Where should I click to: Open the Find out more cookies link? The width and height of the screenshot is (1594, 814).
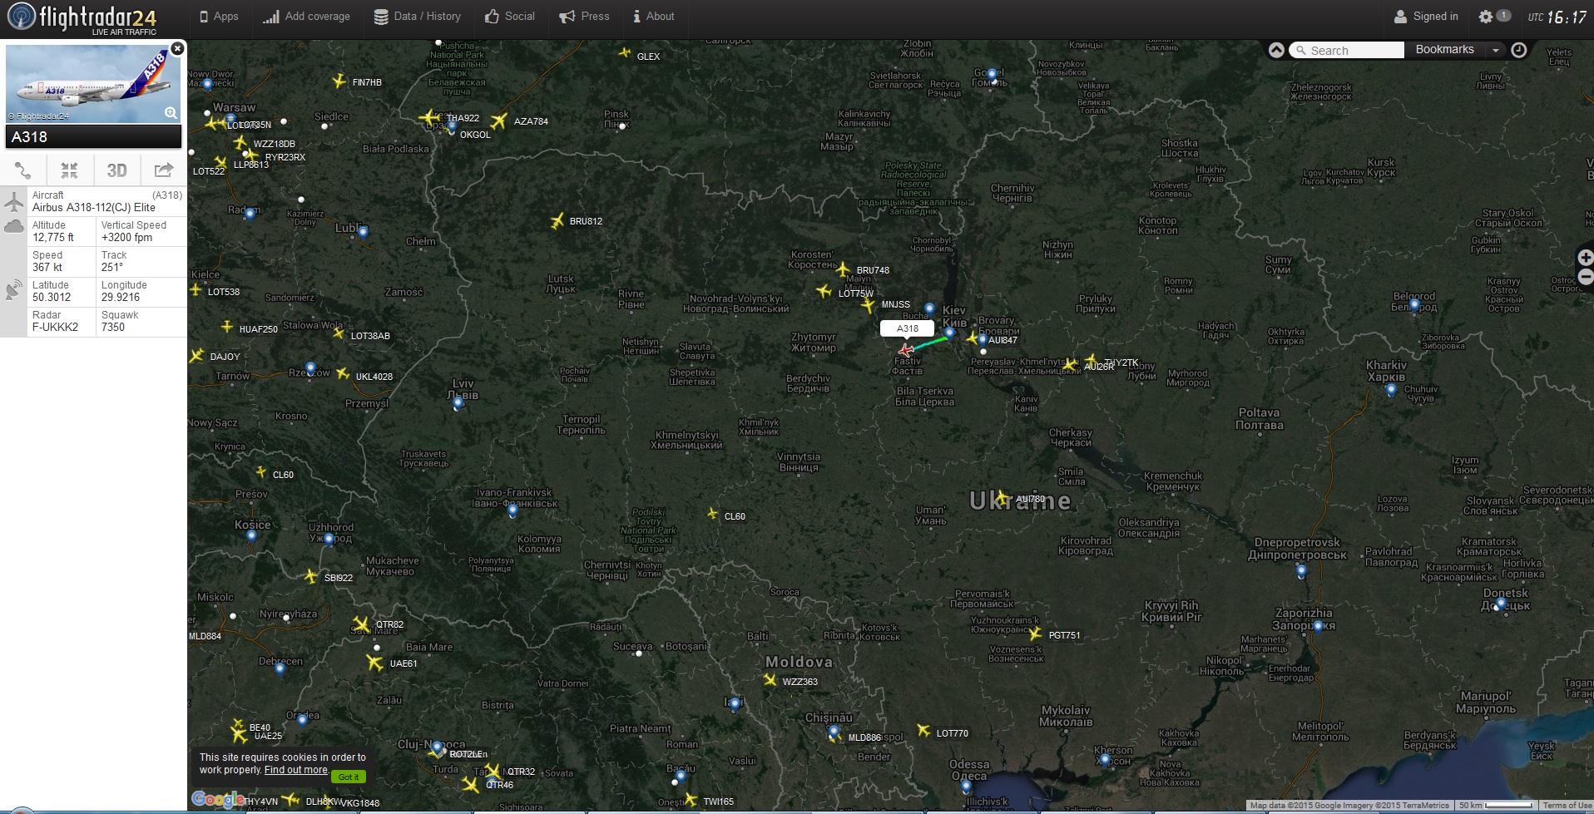(x=296, y=770)
